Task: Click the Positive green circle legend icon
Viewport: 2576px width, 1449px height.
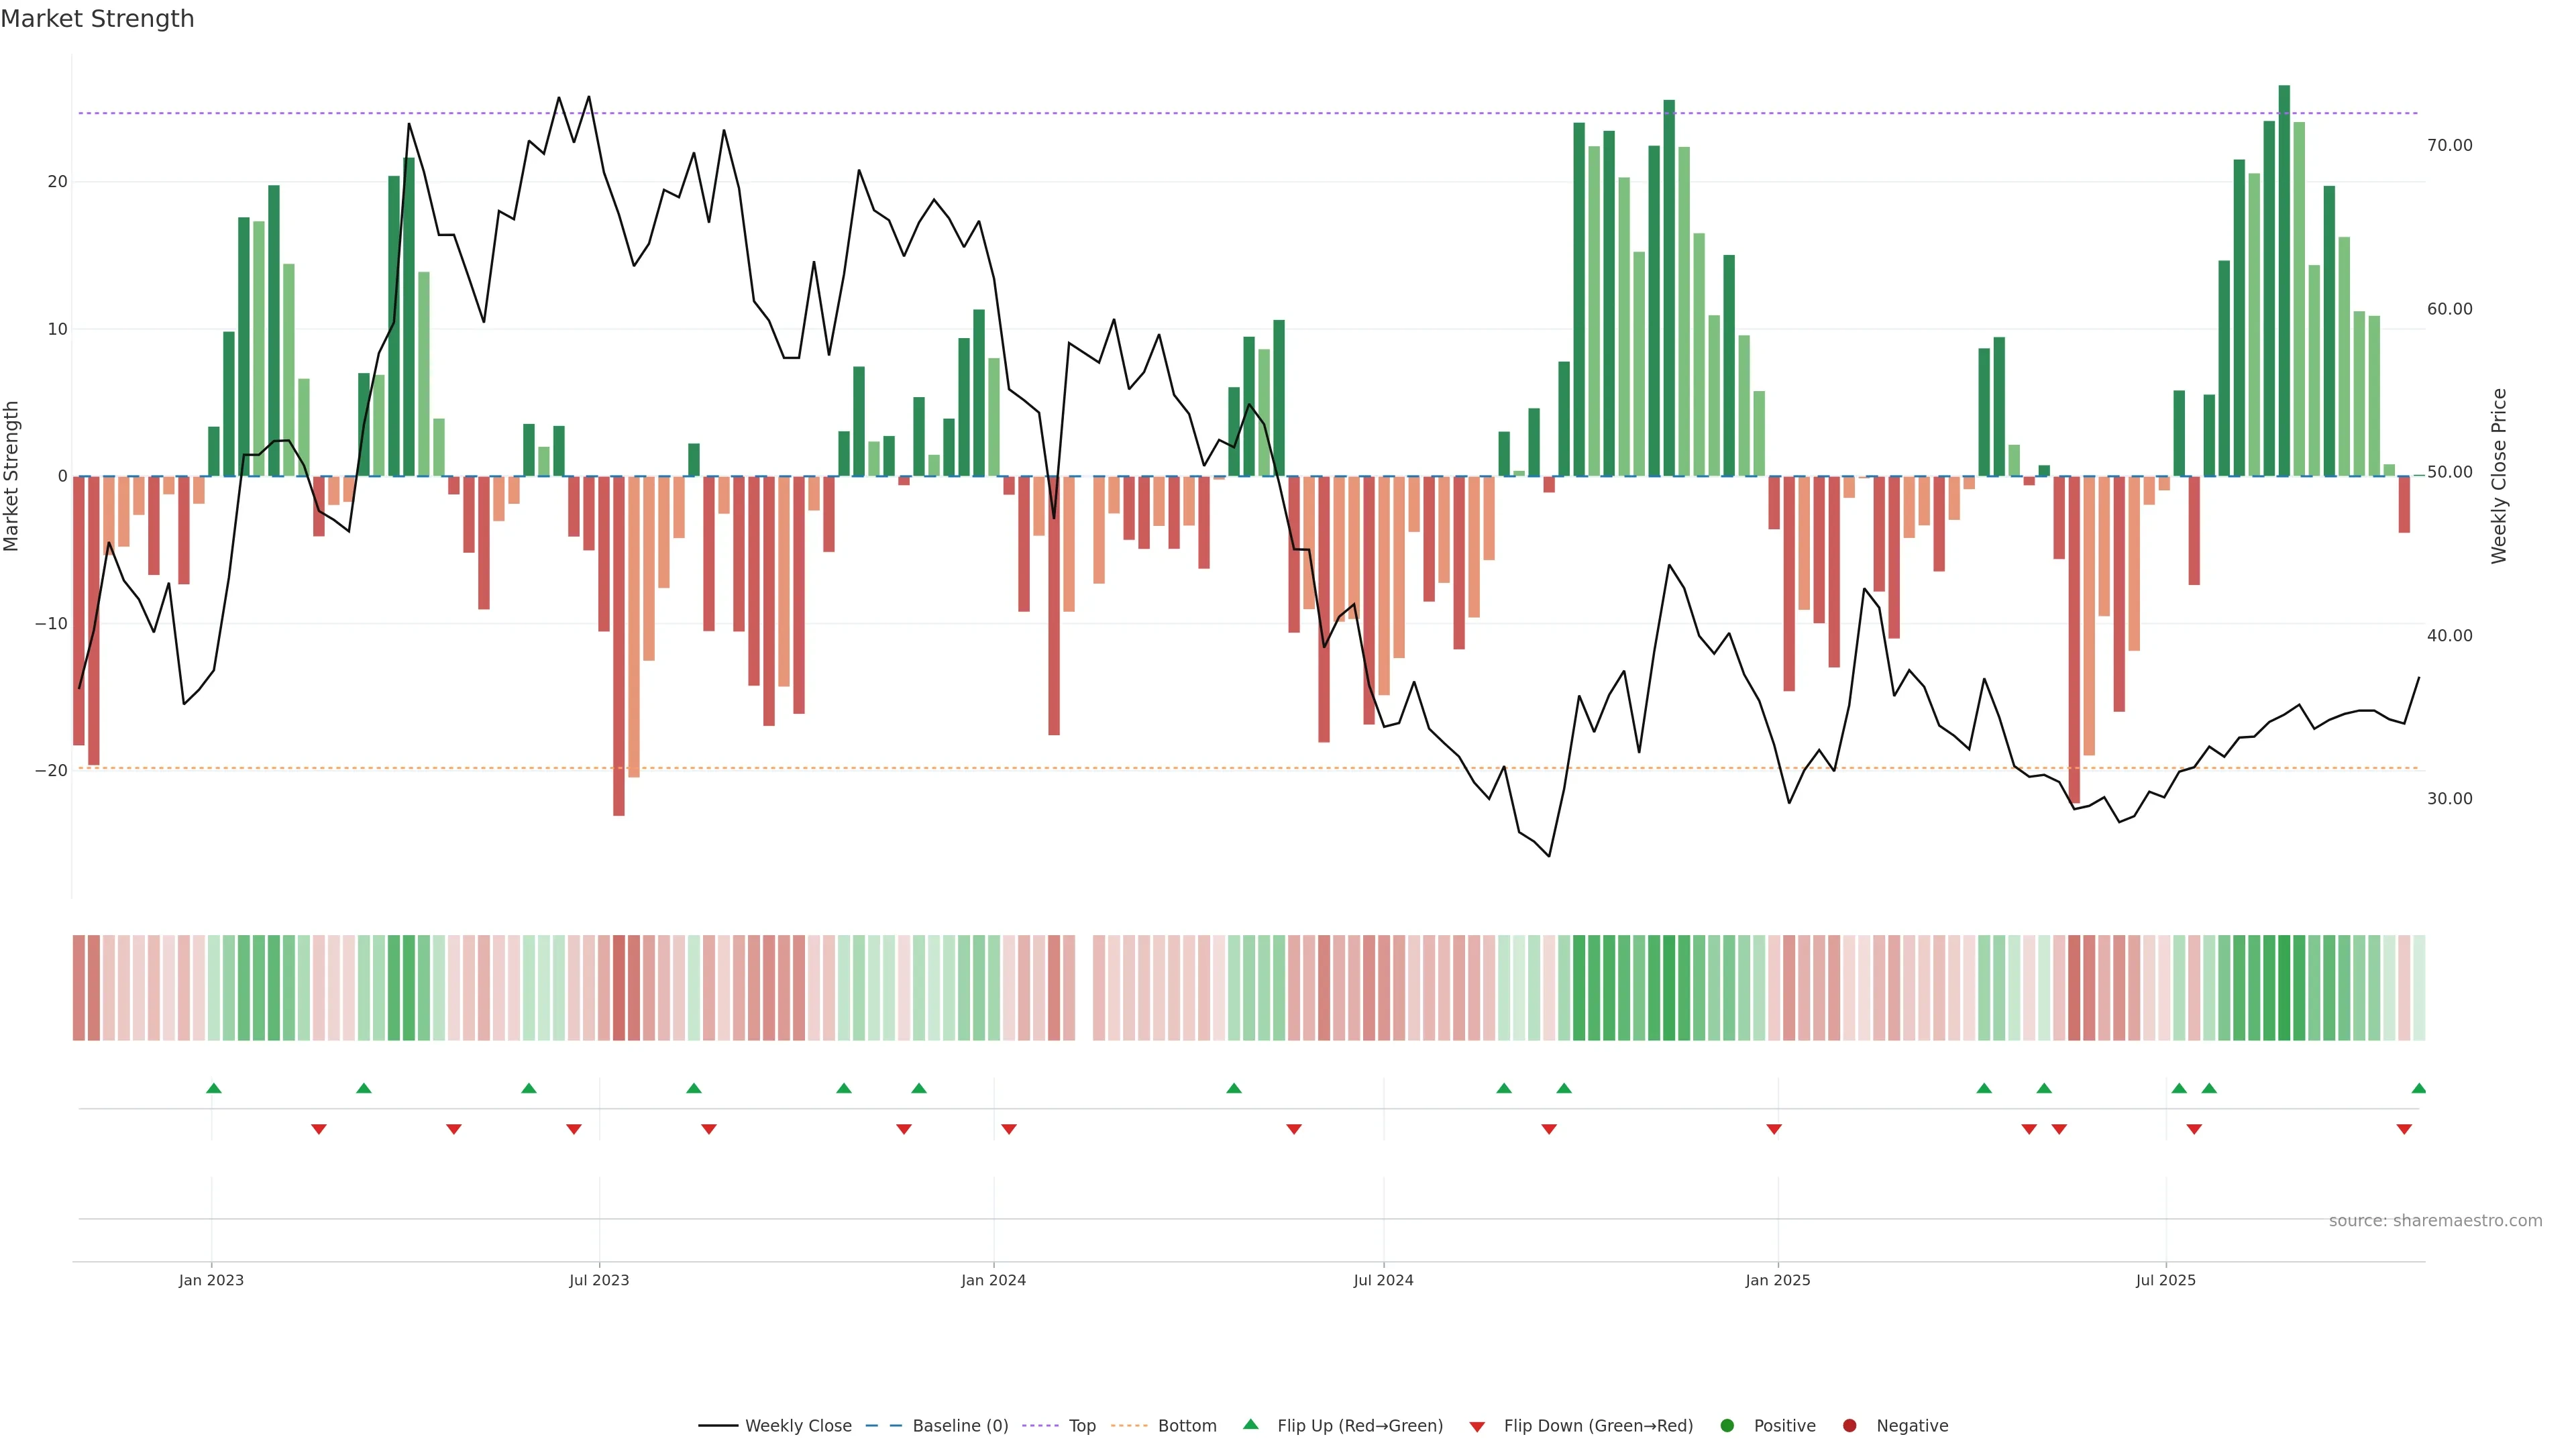Action: tap(1727, 1426)
